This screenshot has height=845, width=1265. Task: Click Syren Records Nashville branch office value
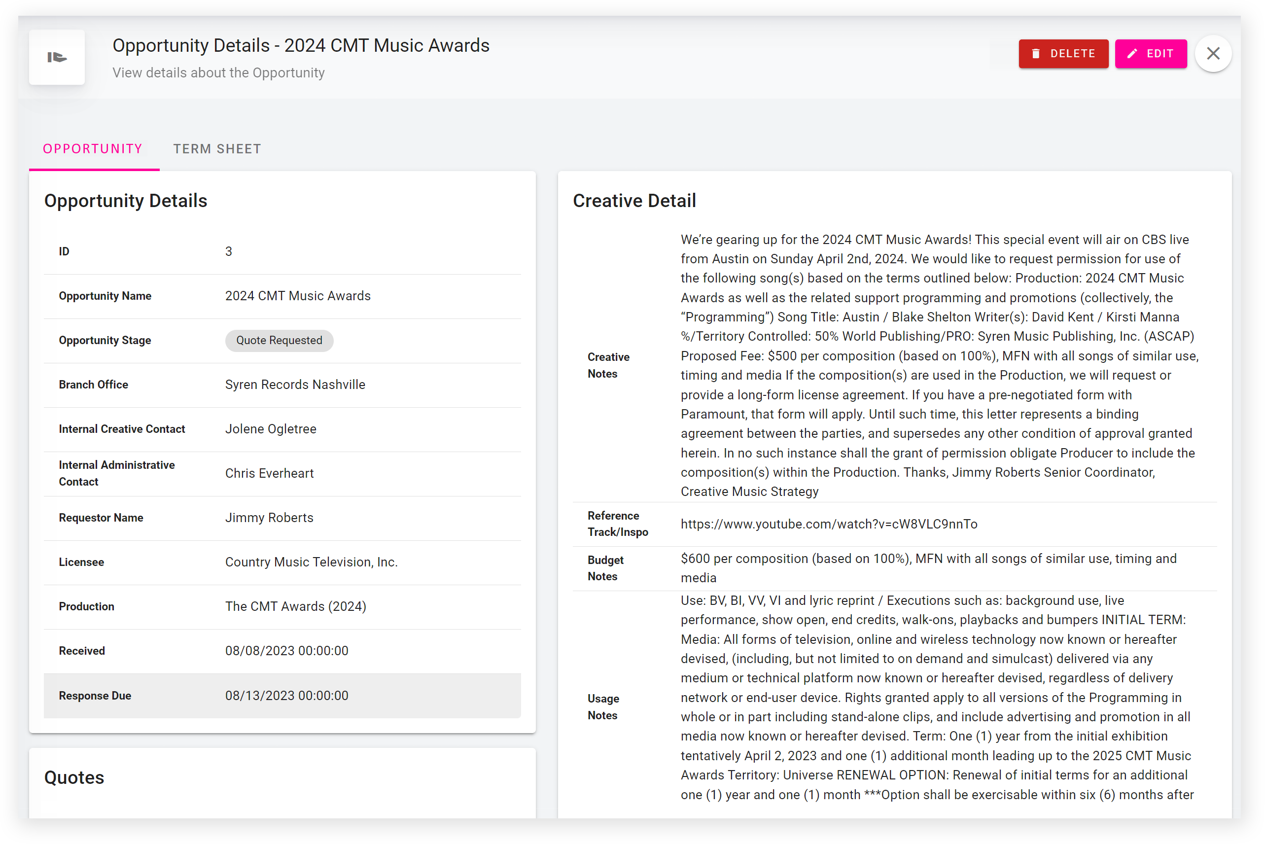(295, 384)
